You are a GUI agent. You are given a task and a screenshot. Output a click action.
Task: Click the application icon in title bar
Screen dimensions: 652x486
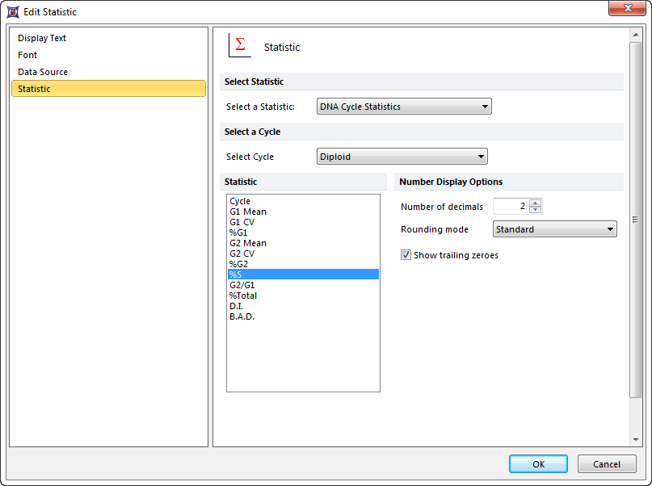click(13, 12)
